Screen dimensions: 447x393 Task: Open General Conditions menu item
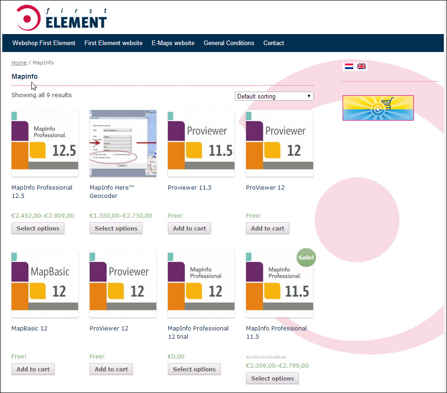[x=229, y=43]
